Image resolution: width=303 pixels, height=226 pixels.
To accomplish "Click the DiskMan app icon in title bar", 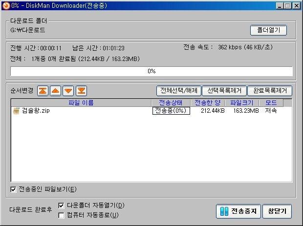I will (6, 5).
